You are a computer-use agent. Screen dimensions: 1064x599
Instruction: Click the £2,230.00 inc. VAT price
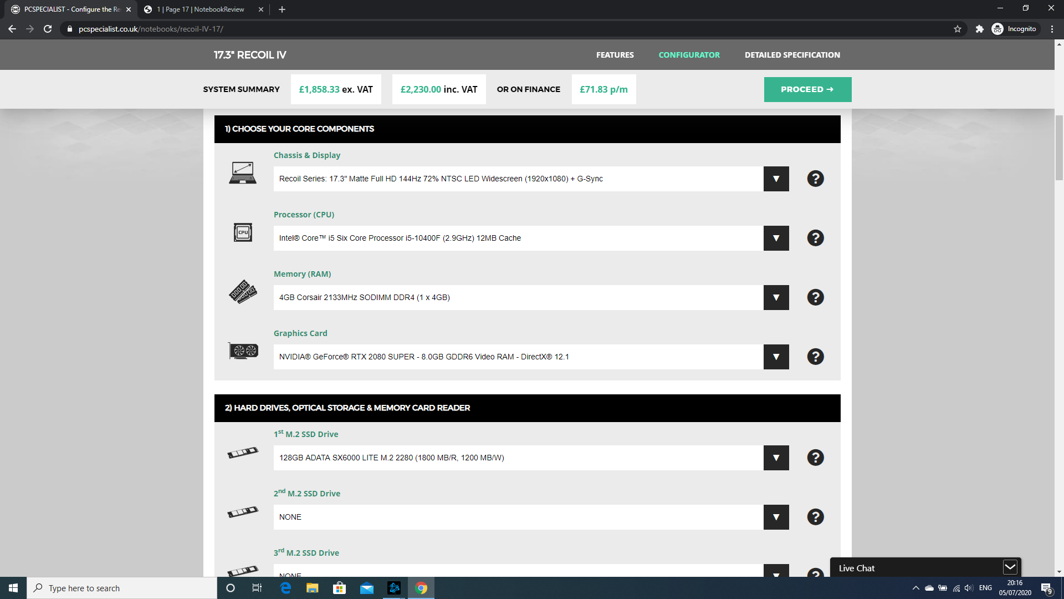439,89
